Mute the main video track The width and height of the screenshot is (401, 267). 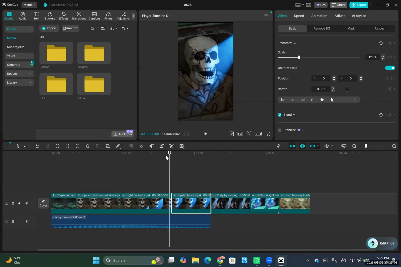click(26, 203)
